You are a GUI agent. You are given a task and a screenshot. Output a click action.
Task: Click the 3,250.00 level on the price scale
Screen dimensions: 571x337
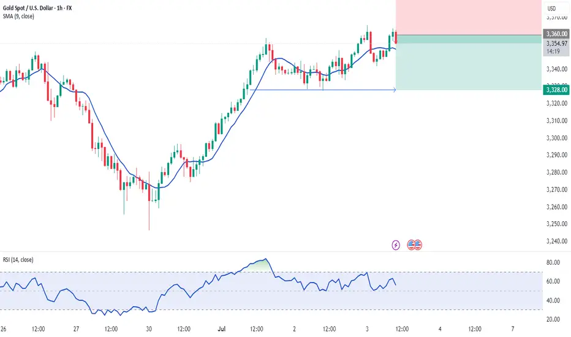pos(557,224)
